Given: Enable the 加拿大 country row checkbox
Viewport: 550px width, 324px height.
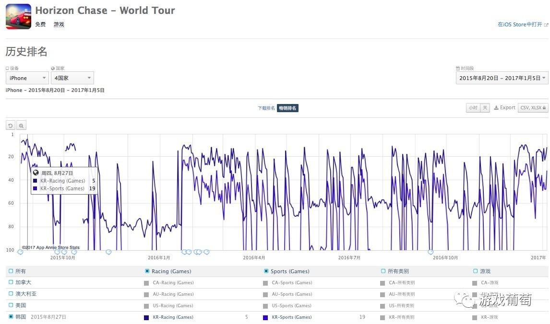Looking at the screenshot, I should [x=11, y=282].
